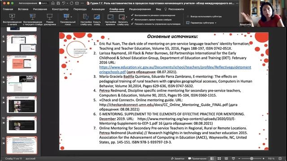Viewport: 287px width, 161px height.
Task: Open Presenter View (Режим докладчика)
Action: pyautogui.click(x=50, y=20)
